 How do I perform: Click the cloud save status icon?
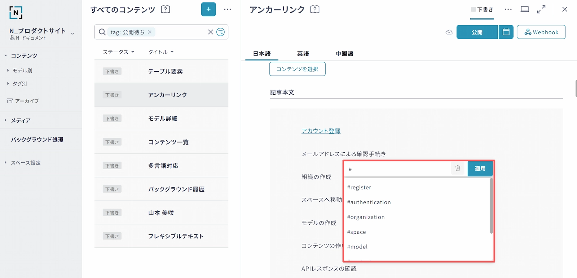[x=449, y=32]
